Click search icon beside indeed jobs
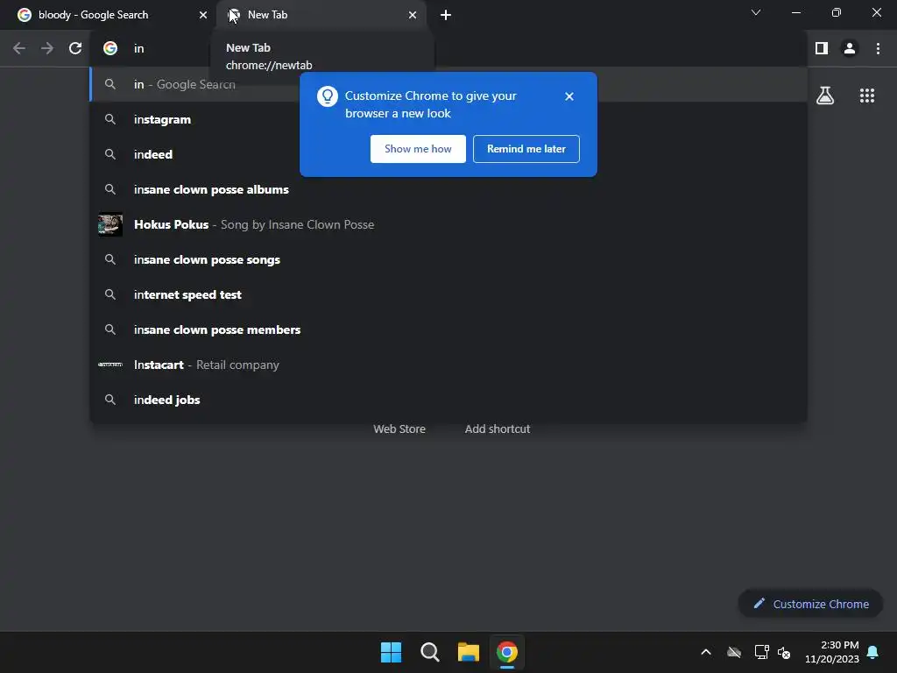 coord(110,400)
